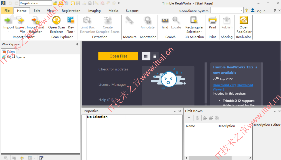This screenshot has width=281, height=160.
Task: Click the Help (F1) link
Action: 106,100
